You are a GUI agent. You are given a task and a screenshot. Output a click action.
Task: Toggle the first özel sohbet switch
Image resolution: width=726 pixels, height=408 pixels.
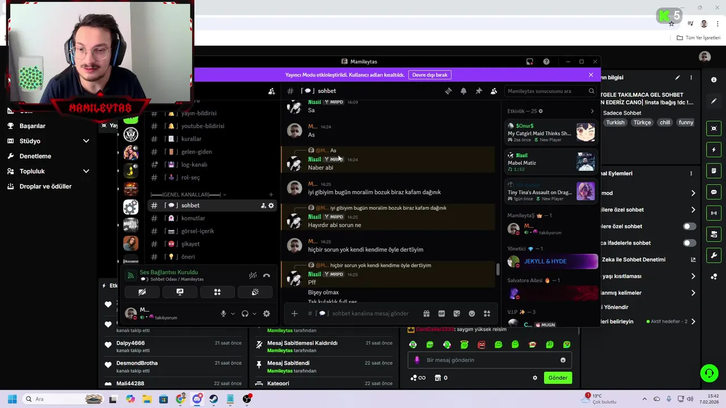[689, 226]
